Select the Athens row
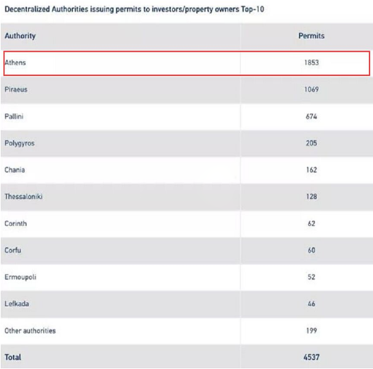 pyautogui.click(x=186, y=63)
